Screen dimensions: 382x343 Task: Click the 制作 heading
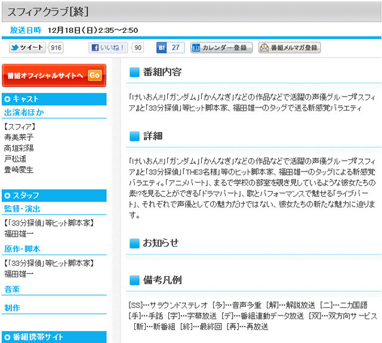tap(12, 308)
